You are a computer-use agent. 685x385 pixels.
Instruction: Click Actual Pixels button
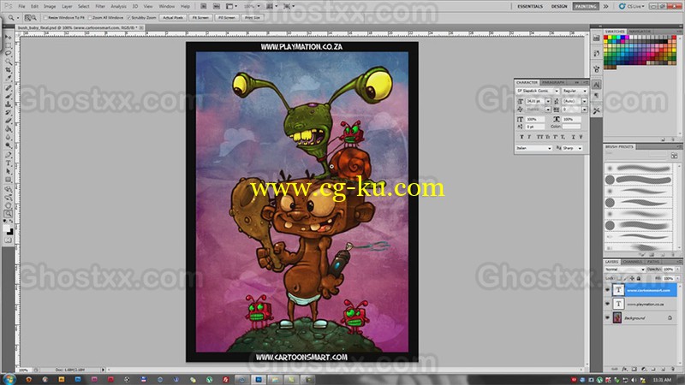click(173, 17)
